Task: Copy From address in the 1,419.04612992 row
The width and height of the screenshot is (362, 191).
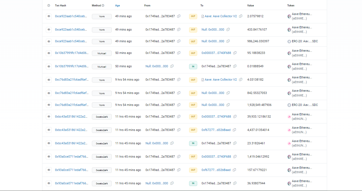Action: (x=179, y=157)
